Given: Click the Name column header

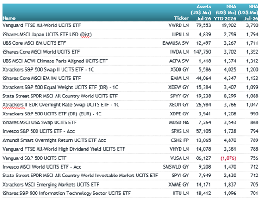Looking at the screenshot, I should [9, 18].
